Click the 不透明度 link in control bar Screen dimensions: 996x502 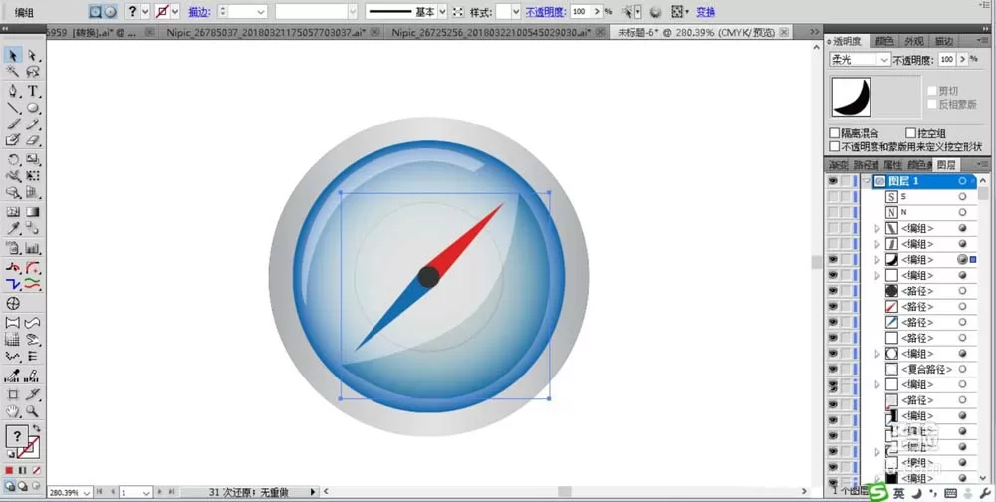546,11
